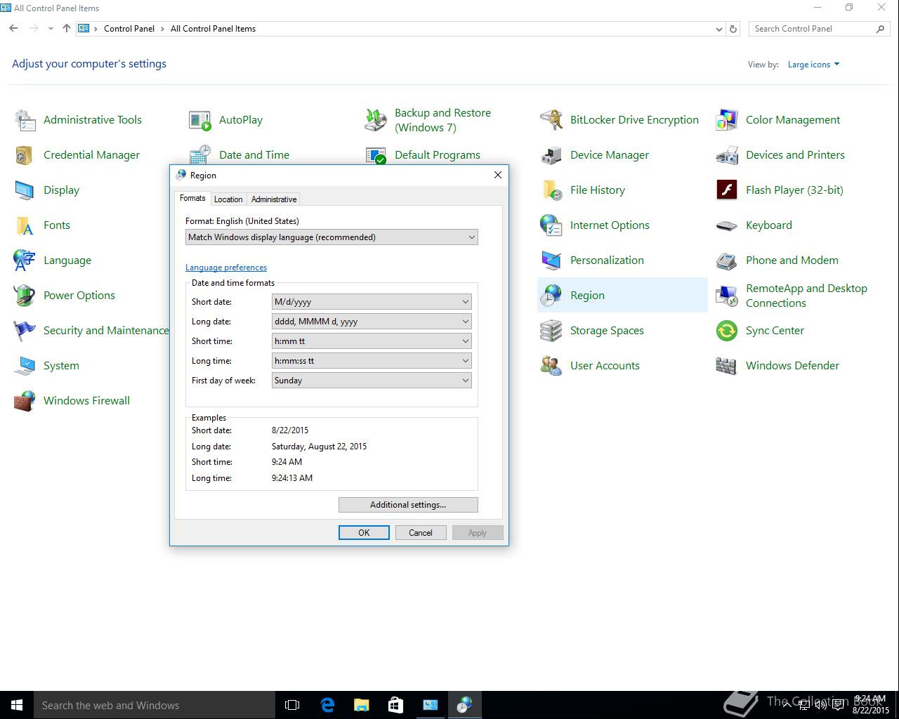Open Flash Player (32-bit) icon
Image resolution: width=899 pixels, height=719 pixels.
tap(727, 190)
